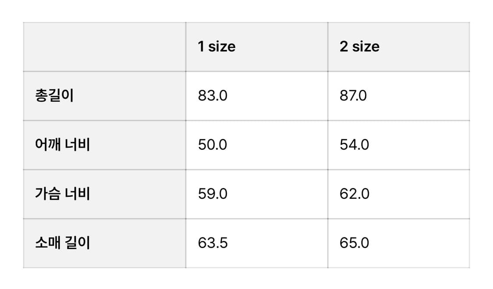This screenshot has height=289, width=493.
Task: Select the 62.0 value cell
Action: (354, 194)
